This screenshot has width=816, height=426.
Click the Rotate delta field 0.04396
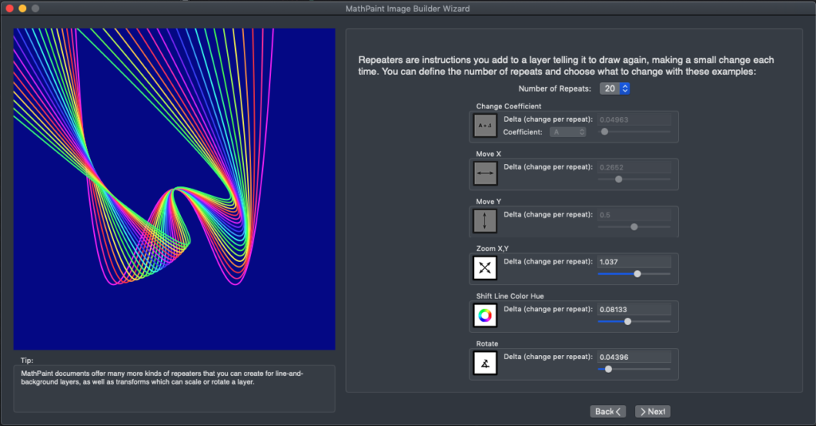coord(634,358)
